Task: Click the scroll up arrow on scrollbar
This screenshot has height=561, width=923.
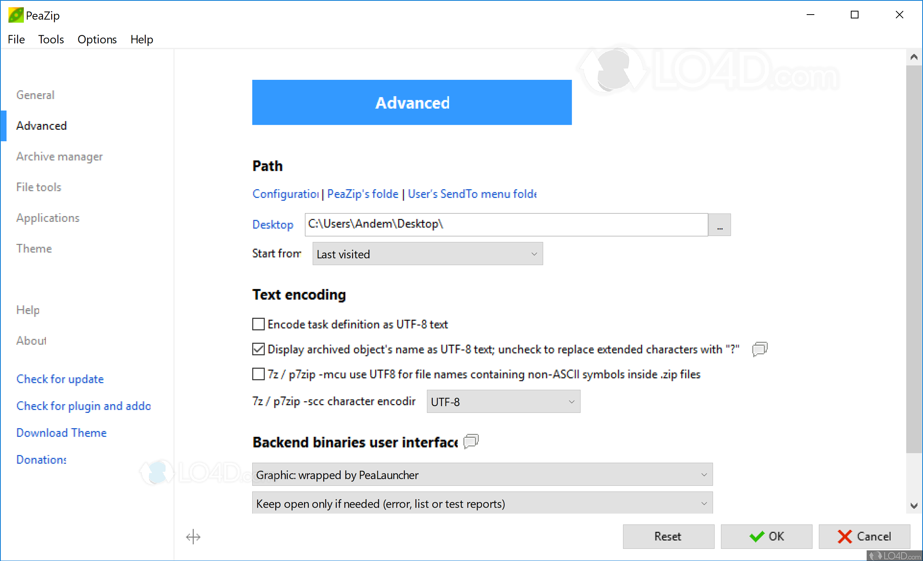Action: [914, 57]
